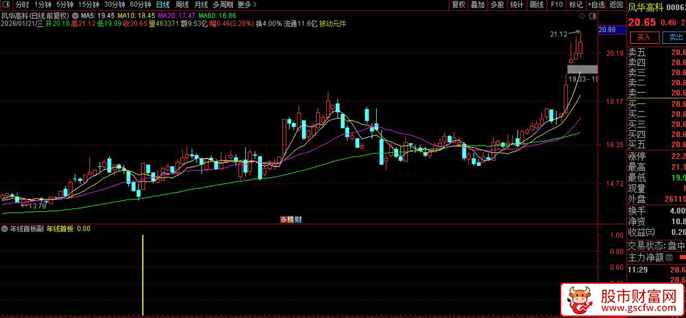Click the 卖出 sell button
The width and height of the screenshot is (686, 318).
pos(674,37)
